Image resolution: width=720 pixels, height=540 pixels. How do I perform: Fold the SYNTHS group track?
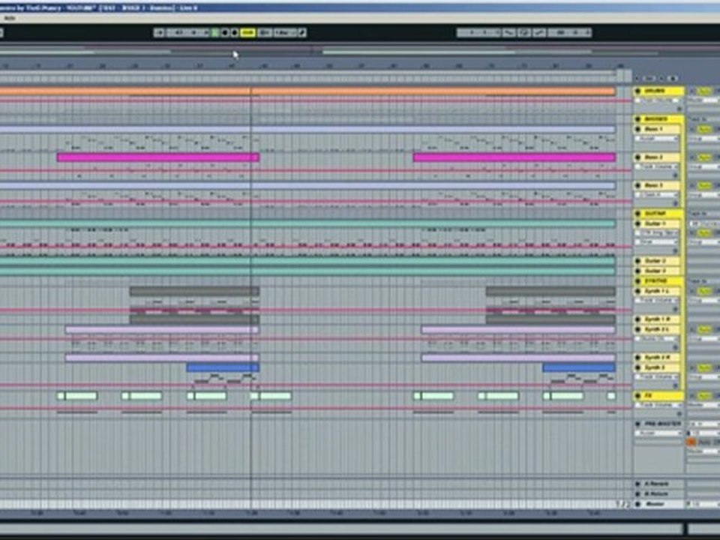(x=637, y=281)
